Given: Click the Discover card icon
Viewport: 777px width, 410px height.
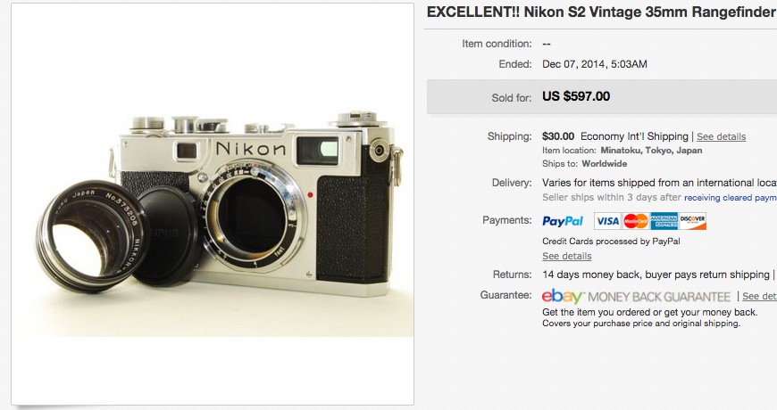Looking at the screenshot, I should pos(692,221).
